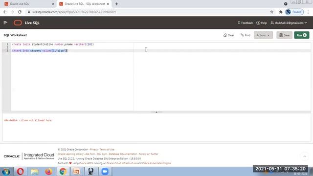Switch to Chrome in the taskbar
Viewport: 313px width, 176px height.
tap(63, 172)
